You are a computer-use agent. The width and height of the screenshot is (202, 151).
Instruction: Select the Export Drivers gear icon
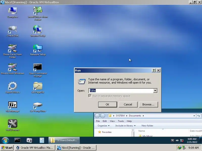pyautogui.click(x=12, y=87)
